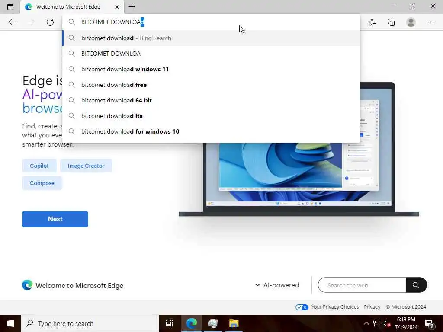Click the black web search magnifier button
The width and height of the screenshot is (443, 332).
pos(416,285)
